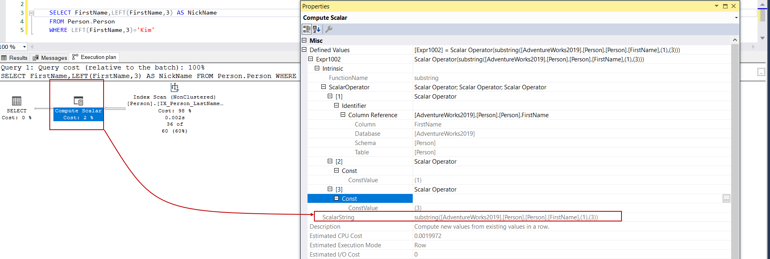Screen dimensions: 770x259
Task: Click the ellipsis button on the Const row
Action: point(726,199)
